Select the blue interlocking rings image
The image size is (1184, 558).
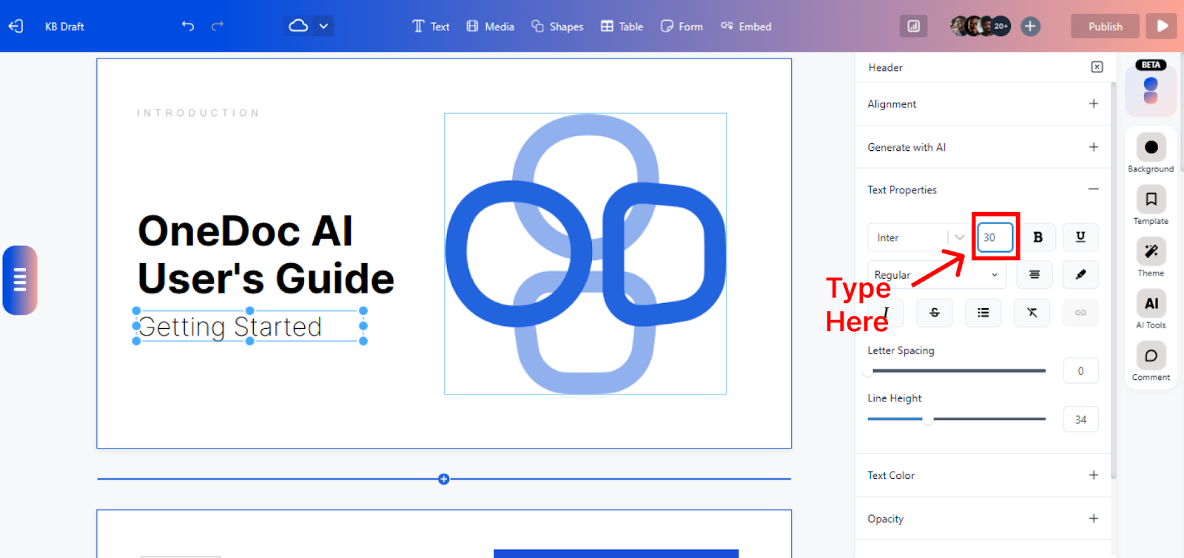(585, 254)
